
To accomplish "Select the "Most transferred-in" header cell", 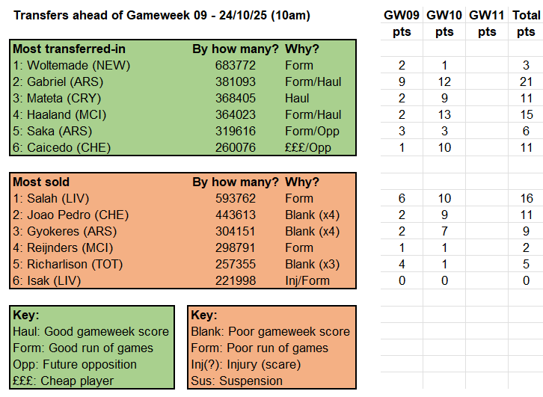I will point(69,49).
